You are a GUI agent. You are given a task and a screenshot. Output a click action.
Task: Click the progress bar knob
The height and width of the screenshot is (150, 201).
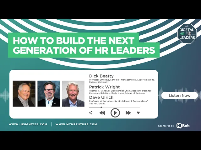click(101, 107)
